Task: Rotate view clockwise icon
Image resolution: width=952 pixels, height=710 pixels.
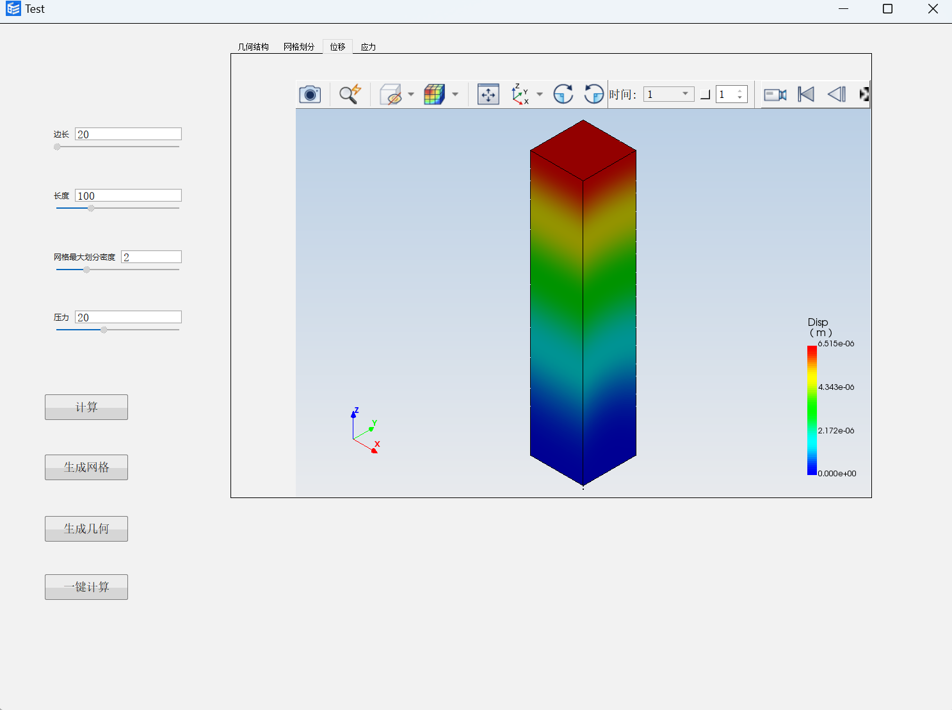Action: 563,95
